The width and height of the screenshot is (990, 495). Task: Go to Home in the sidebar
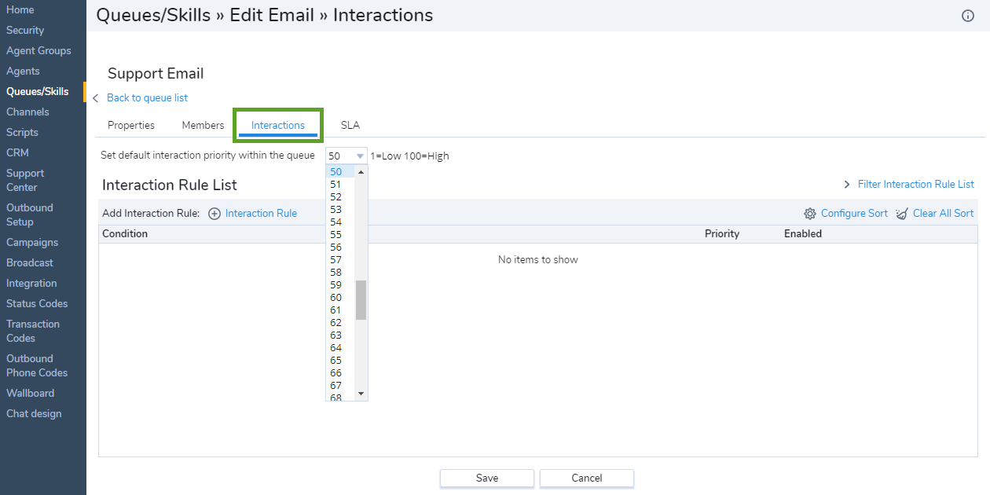(x=20, y=9)
